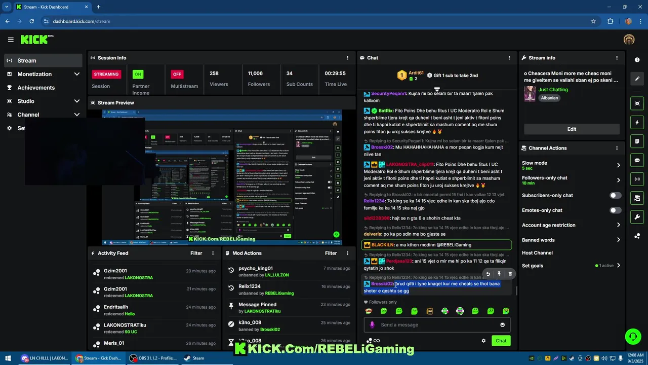Screen dimensions: 648x365
Task: Collapse the chat leaderboard arrow
Action: [x=437, y=89]
